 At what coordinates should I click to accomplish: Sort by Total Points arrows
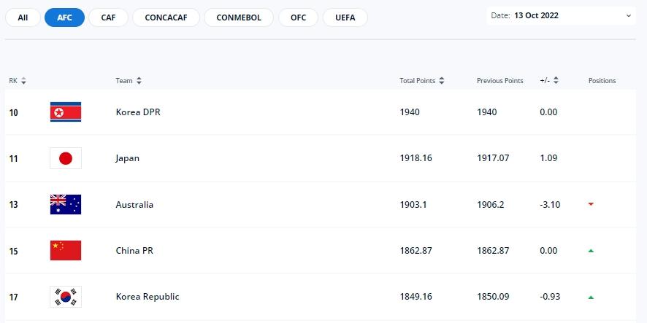[442, 81]
